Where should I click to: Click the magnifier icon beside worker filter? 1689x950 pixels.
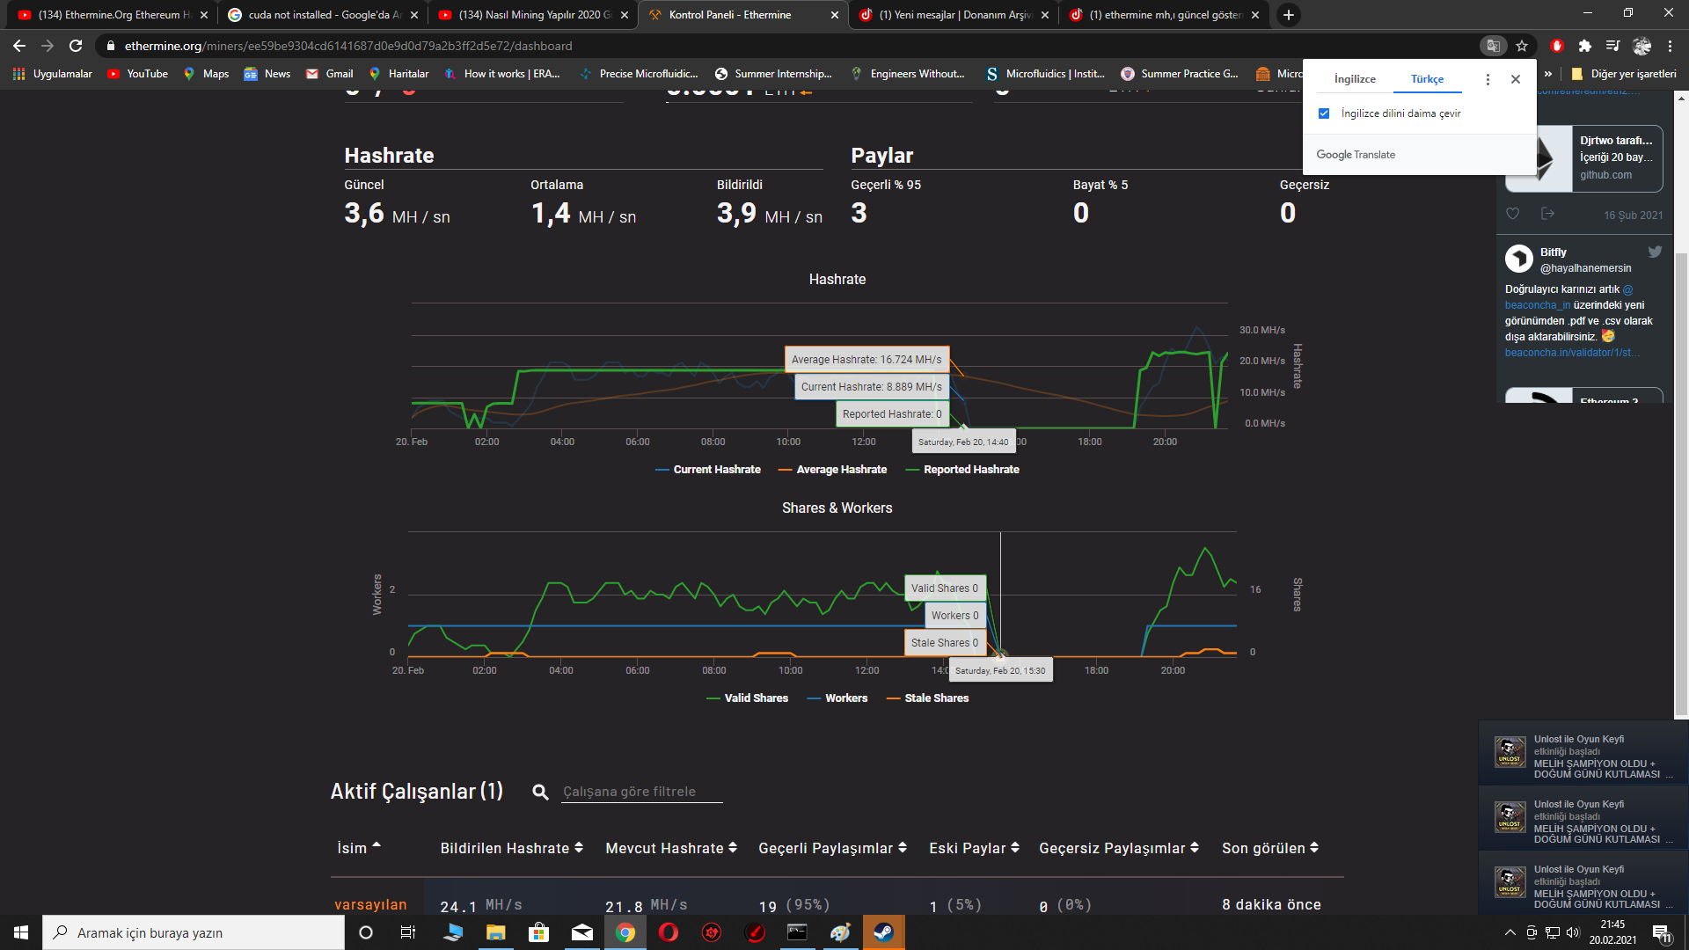coord(540,793)
